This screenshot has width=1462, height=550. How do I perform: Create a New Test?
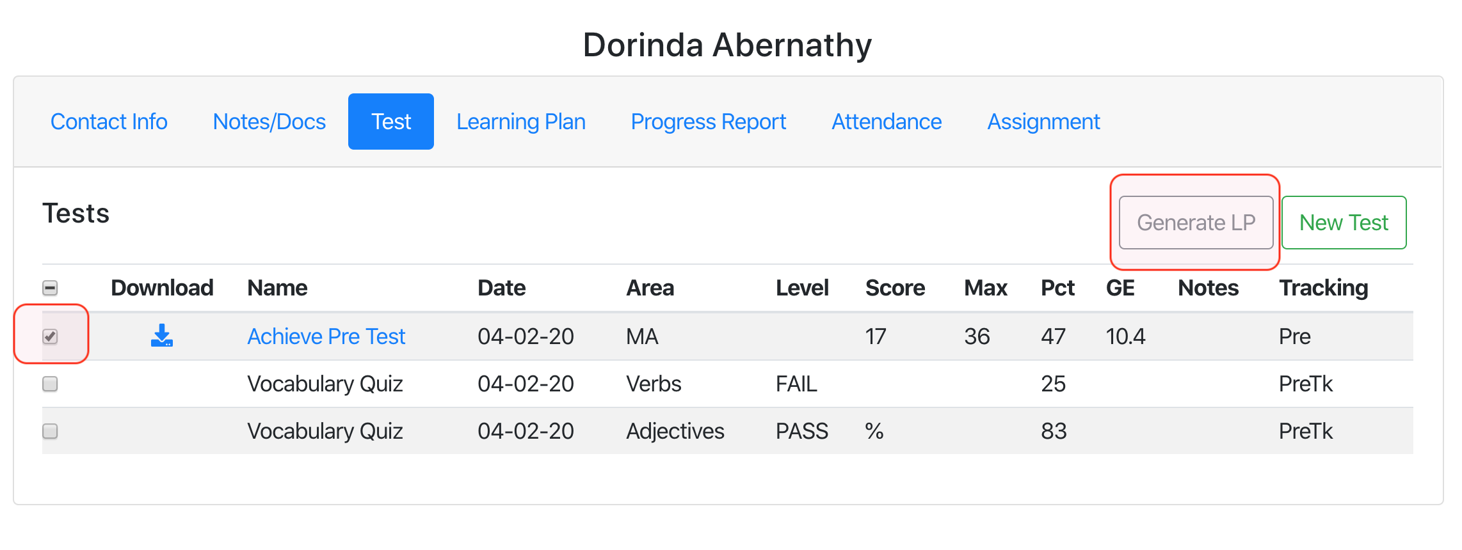coord(1344,223)
